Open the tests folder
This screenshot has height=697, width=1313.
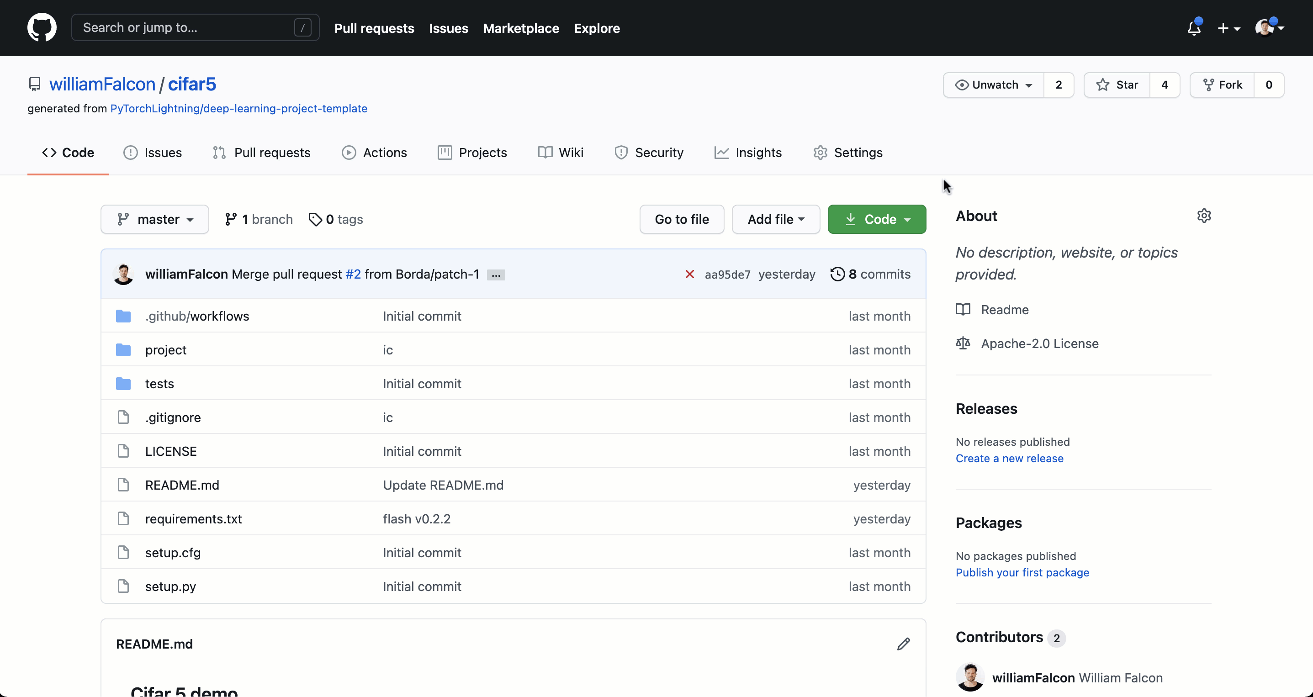tap(159, 383)
